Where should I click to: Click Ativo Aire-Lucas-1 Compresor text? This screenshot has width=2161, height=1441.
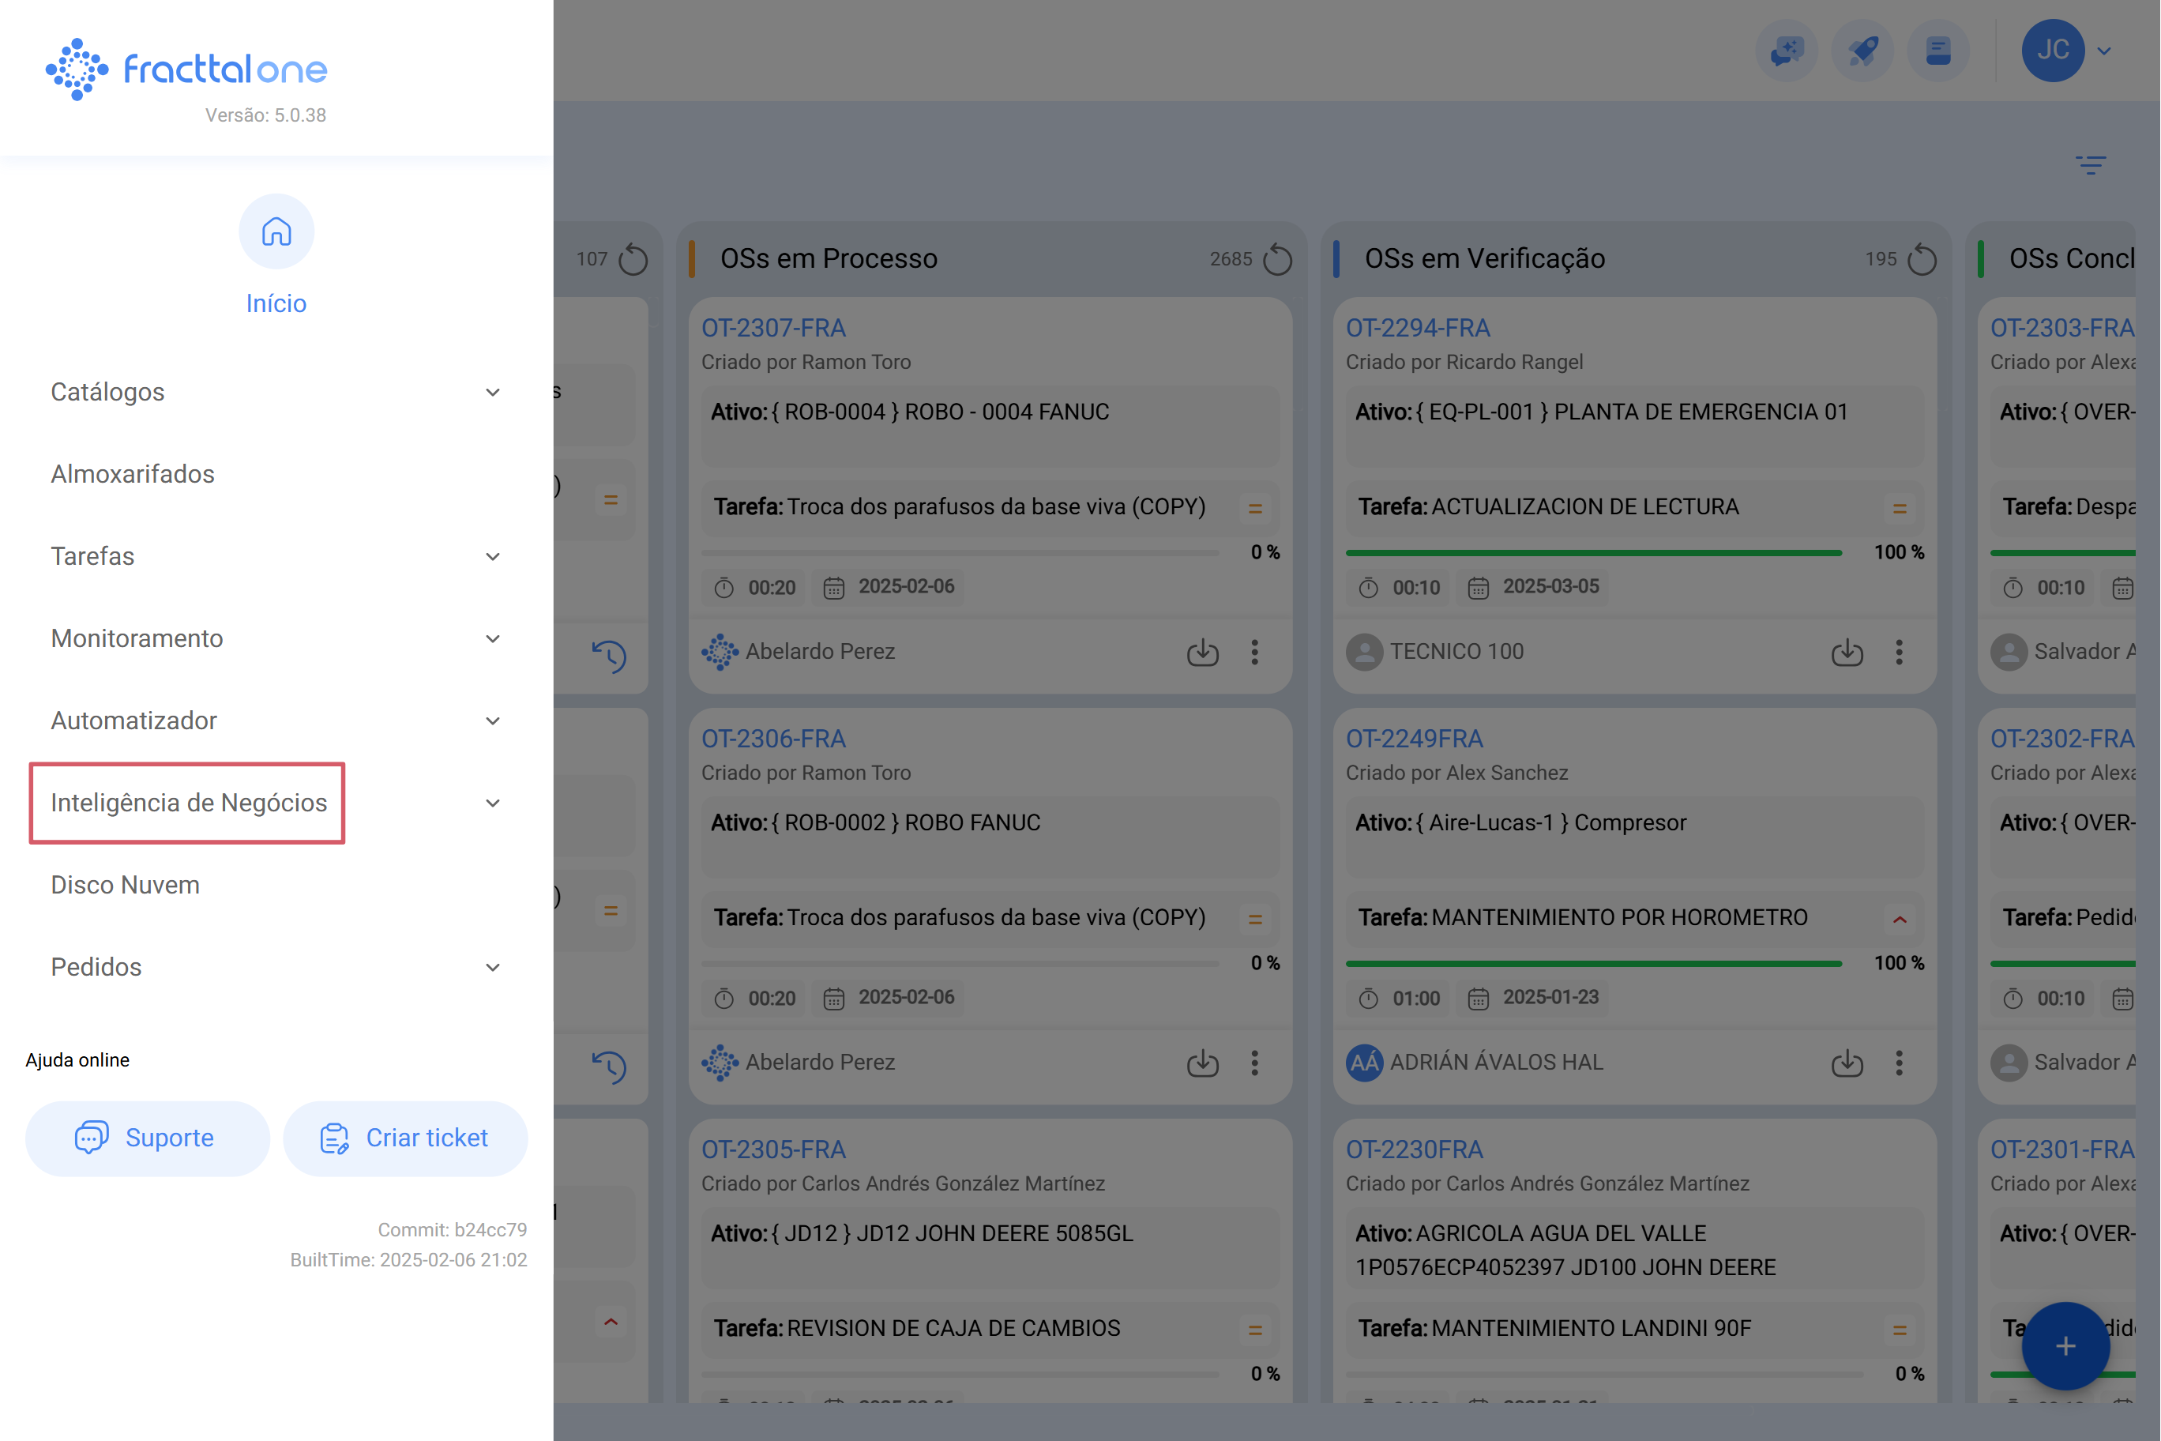(1520, 822)
